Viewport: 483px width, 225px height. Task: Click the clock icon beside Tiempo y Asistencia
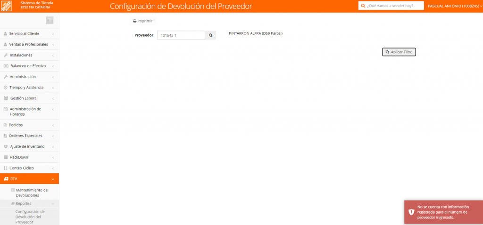tap(5, 87)
